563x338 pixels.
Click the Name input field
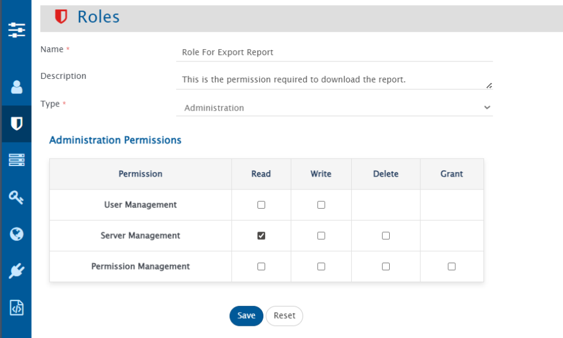click(334, 53)
